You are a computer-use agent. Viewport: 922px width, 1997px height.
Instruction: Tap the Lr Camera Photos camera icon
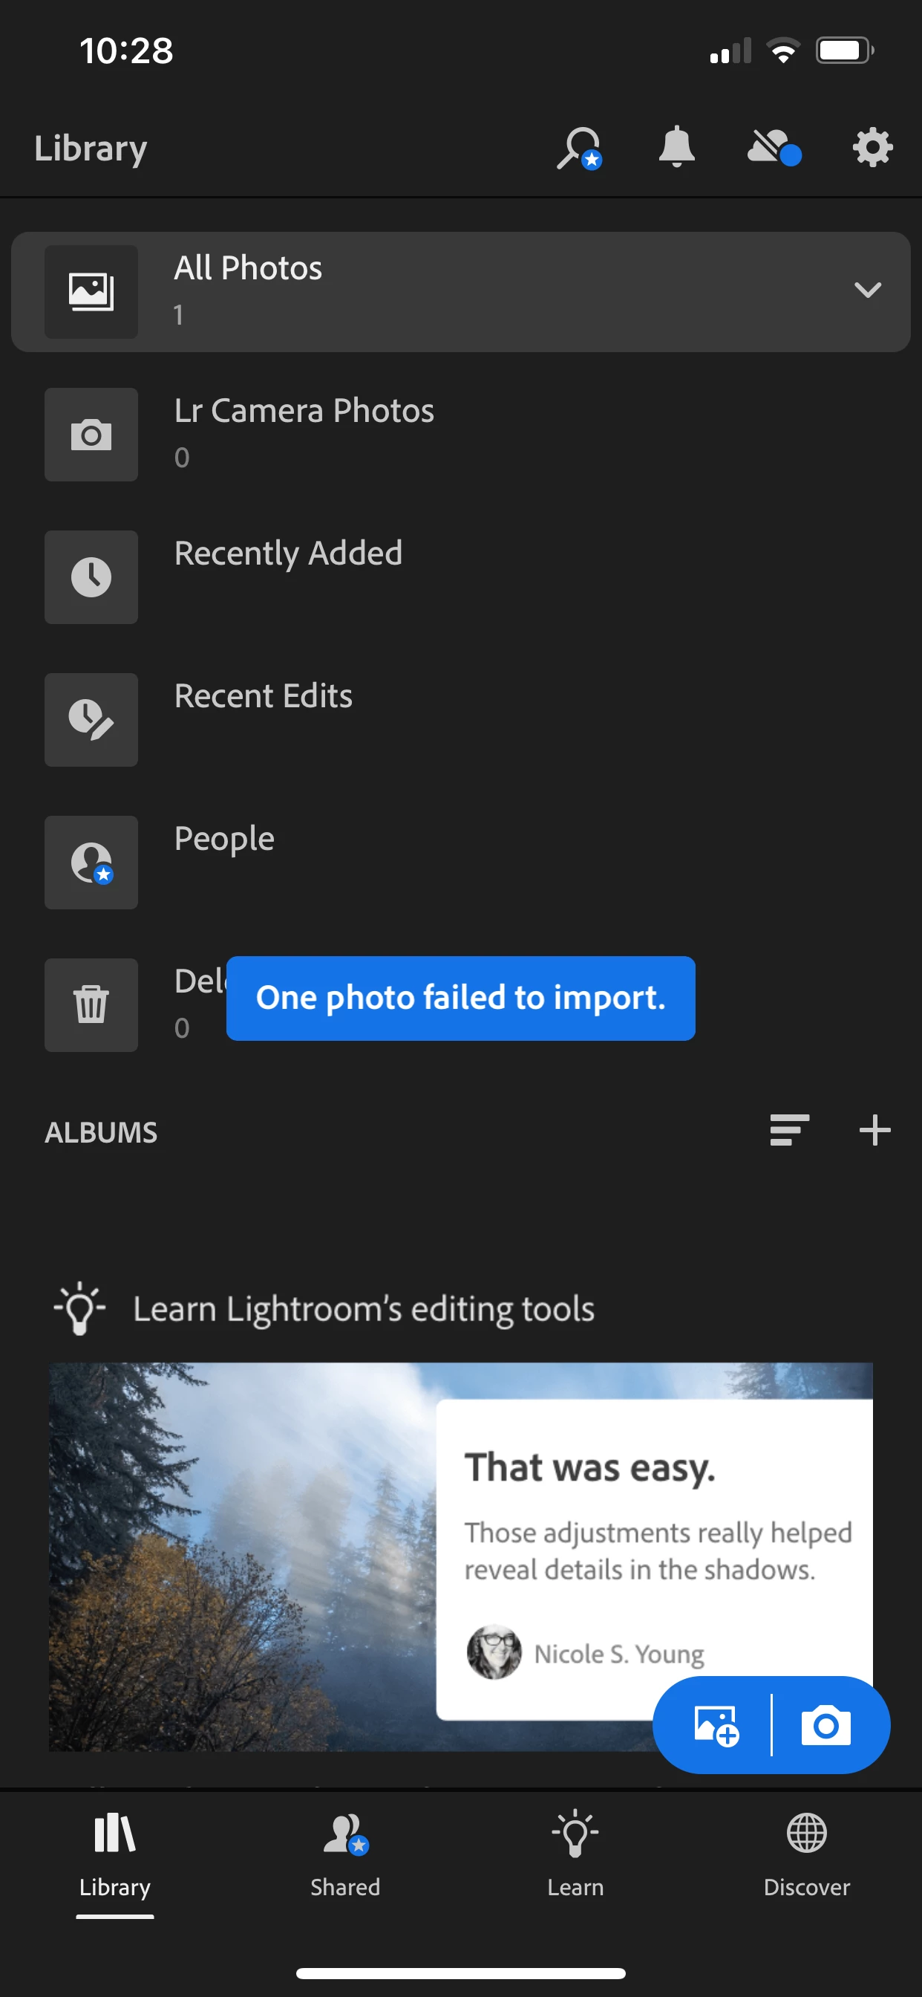pyautogui.click(x=91, y=435)
